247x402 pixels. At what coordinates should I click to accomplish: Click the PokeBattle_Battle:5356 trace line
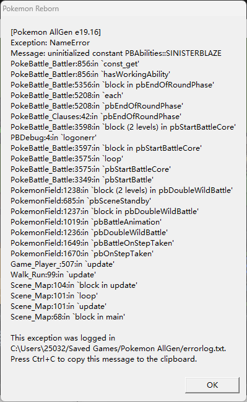pyautogui.click(x=113, y=85)
